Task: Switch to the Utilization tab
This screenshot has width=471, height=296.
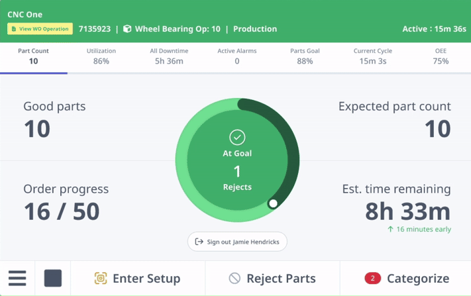Action: 101,56
